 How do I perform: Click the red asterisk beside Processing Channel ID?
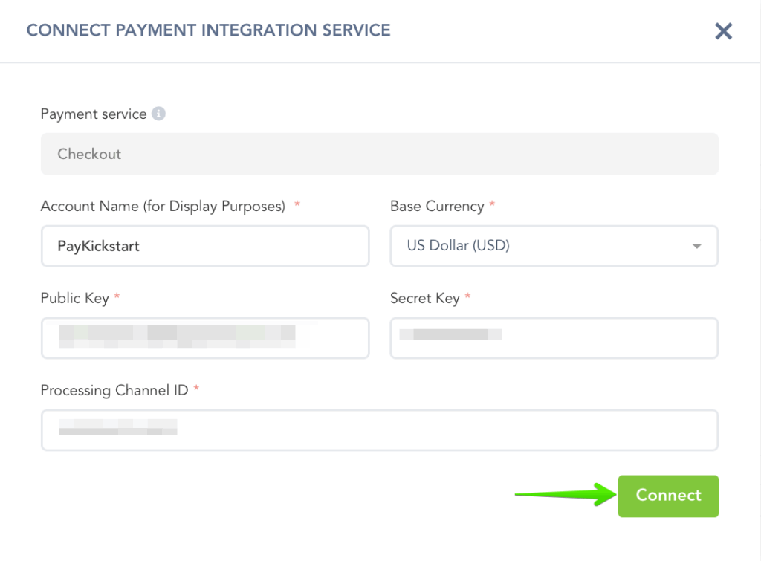click(197, 390)
